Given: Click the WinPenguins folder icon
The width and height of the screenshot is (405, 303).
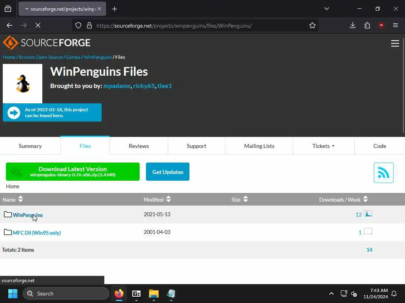Looking at the screenshot, I should point(8,214).
